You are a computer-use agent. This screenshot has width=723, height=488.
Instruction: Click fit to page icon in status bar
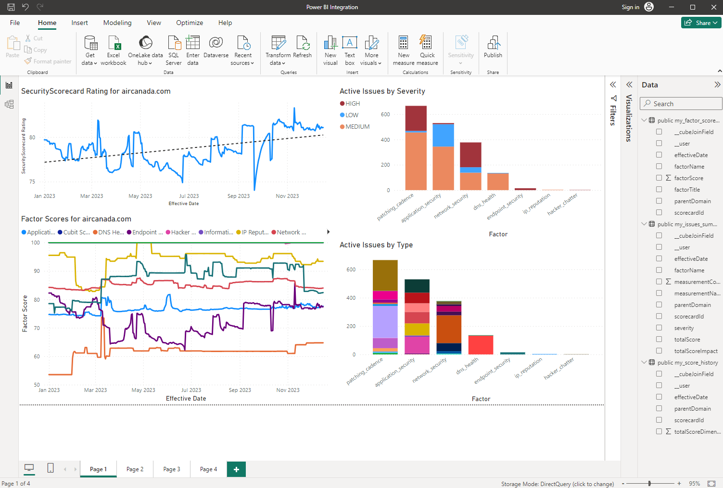711,483
